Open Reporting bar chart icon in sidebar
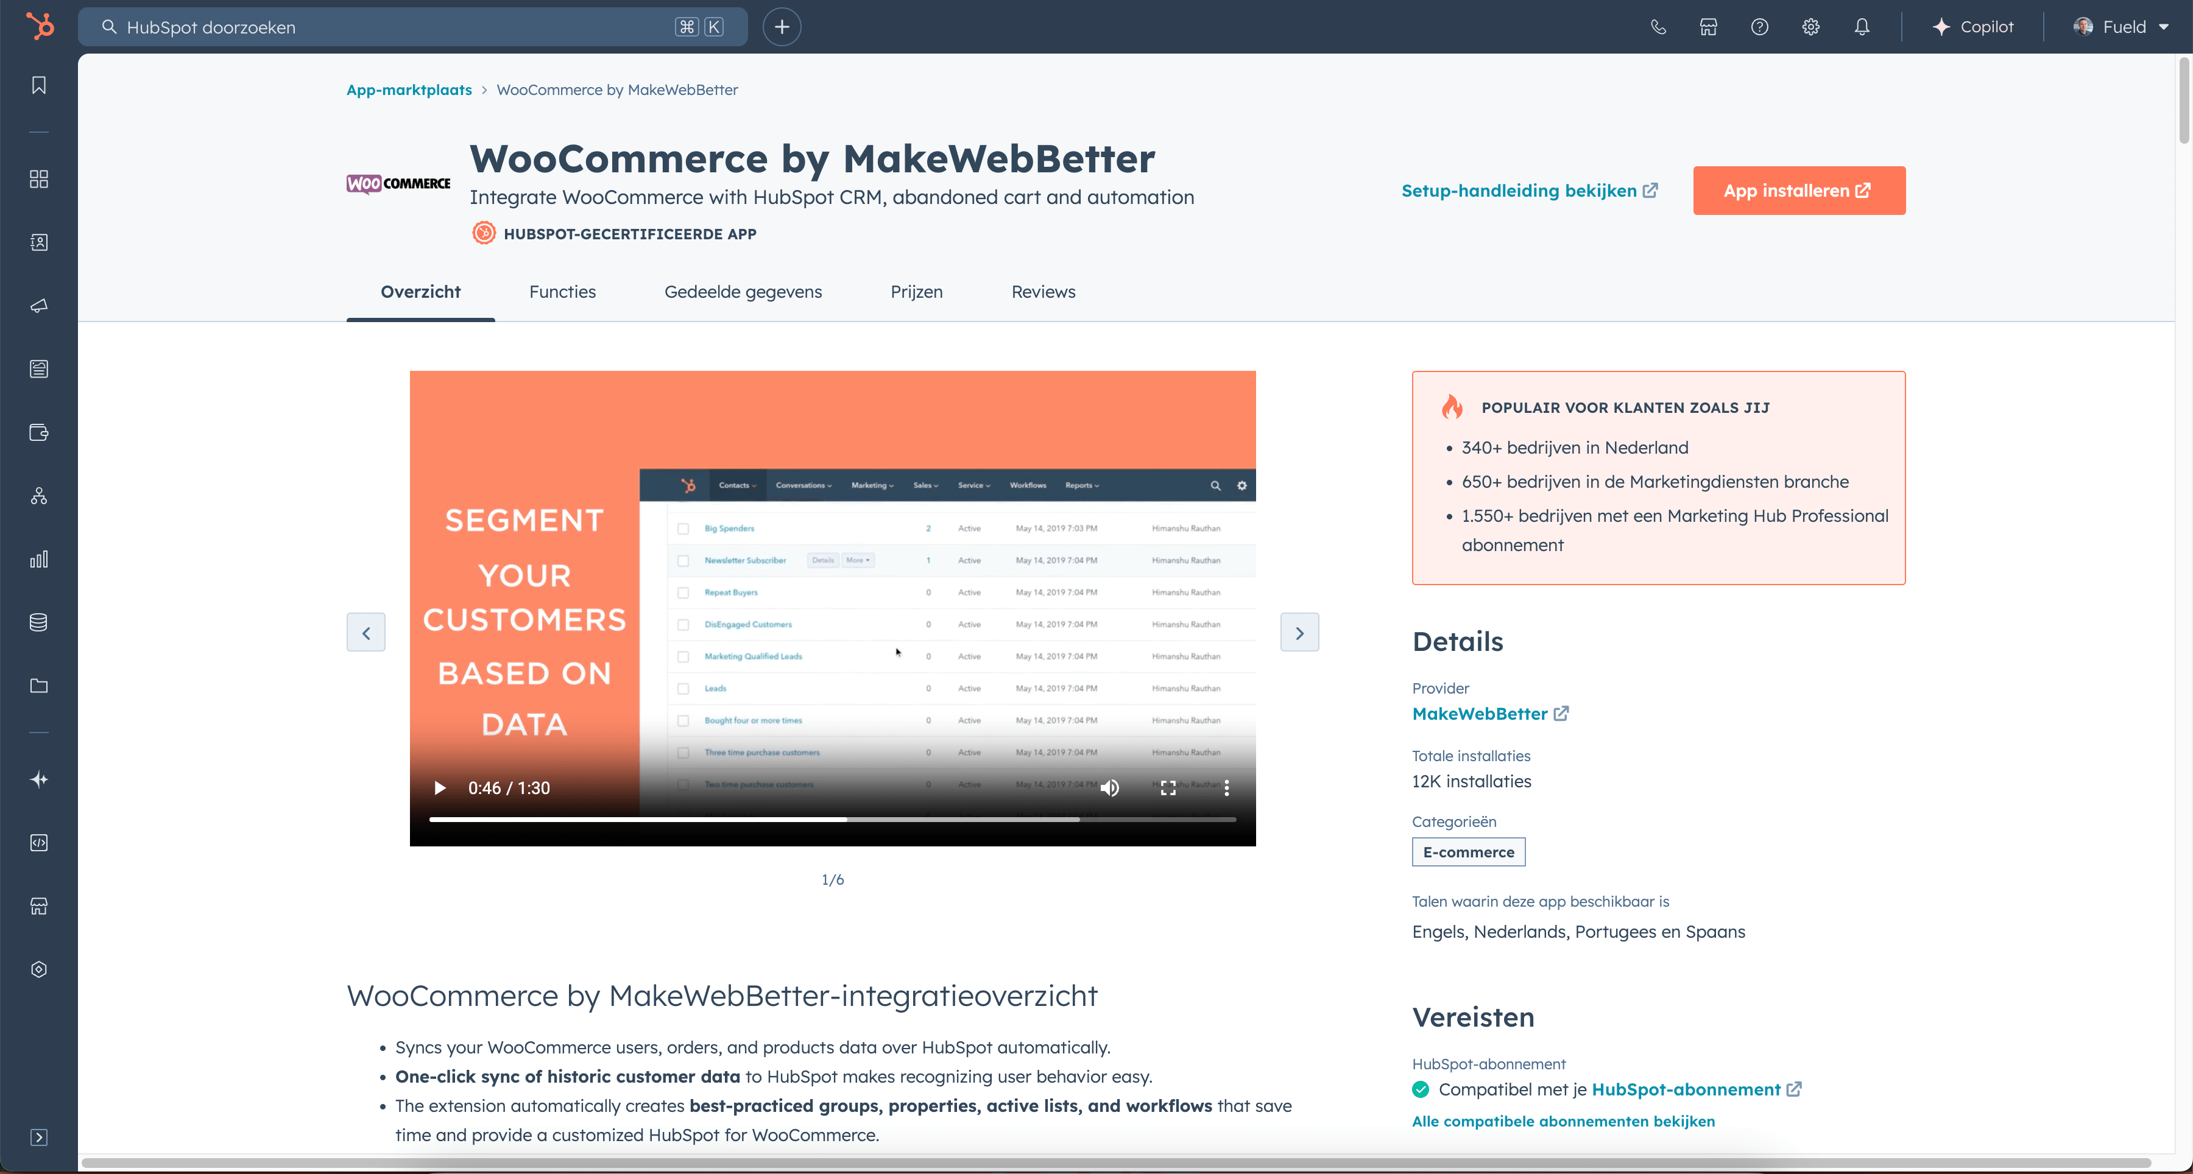The height and width of the screenshot is (1174, 2193). [39, 559]
